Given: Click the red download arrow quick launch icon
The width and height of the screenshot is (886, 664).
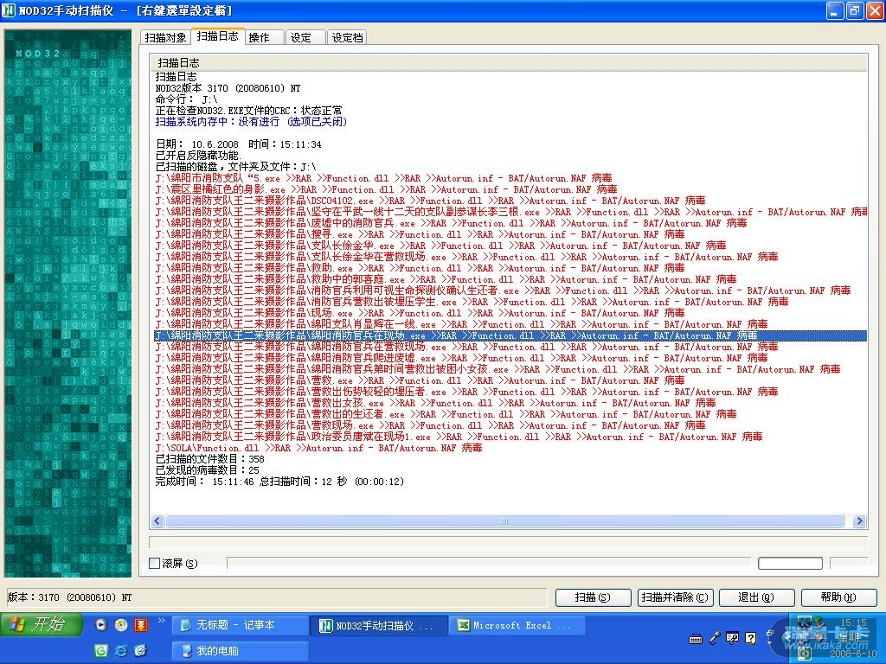Looking at the screenshot, I should click(x=141, y=624).
